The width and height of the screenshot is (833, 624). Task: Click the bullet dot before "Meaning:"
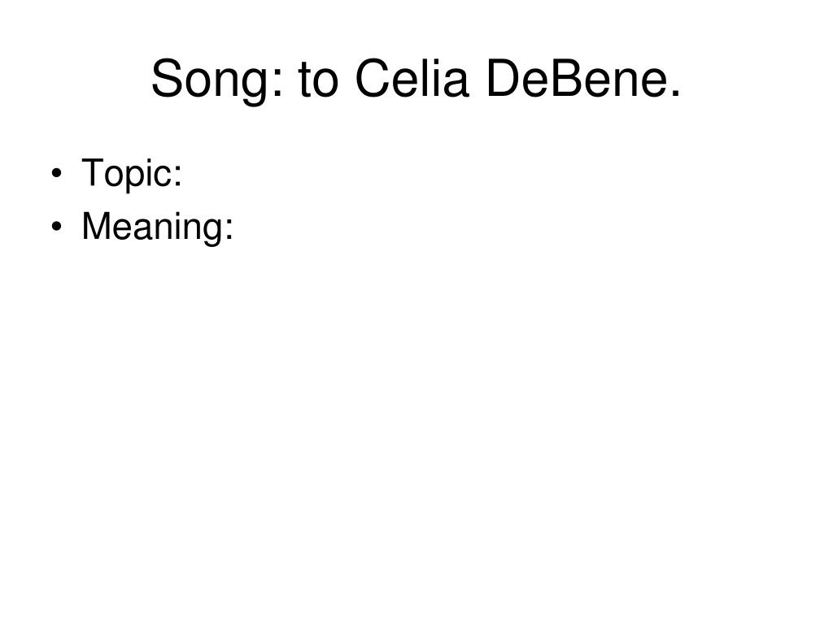click(57, 227)
